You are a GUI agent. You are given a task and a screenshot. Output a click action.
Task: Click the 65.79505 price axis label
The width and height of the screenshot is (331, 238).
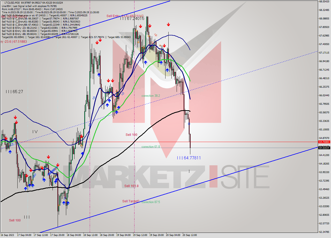[324, 104]
